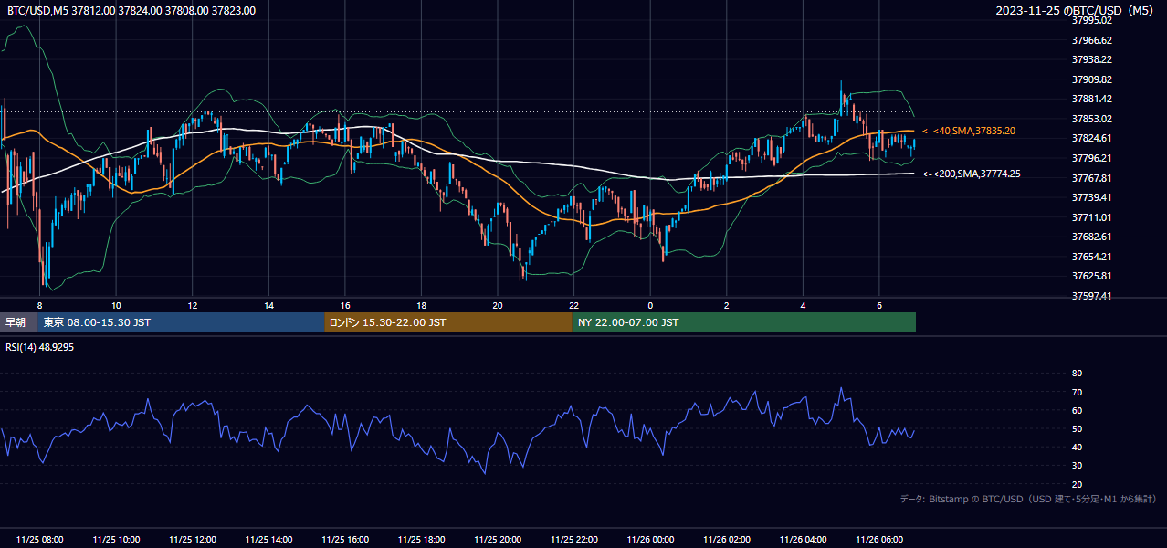Click the 11/26 00:00 bottom time label
The image size is (1167, 548).
[x=650, y=540]
